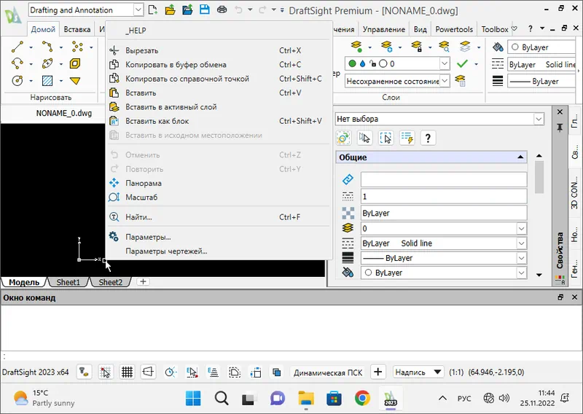This screenshot has height=414, width=583.
Task: Click the Print icon in quick access
Action: tap(222, 9)
